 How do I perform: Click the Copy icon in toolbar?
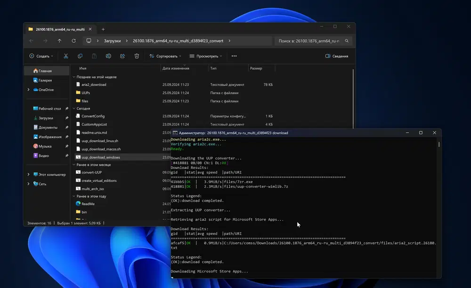[x=80, y=56]
